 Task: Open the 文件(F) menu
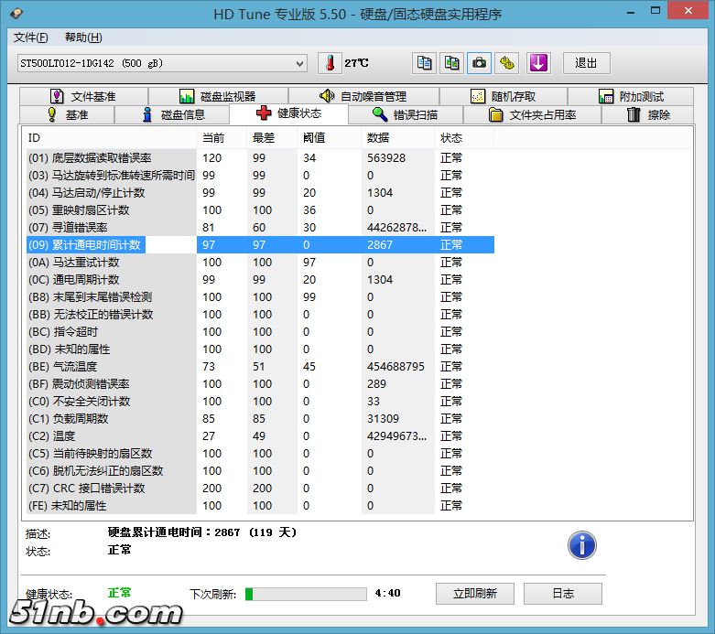point(30,38)
